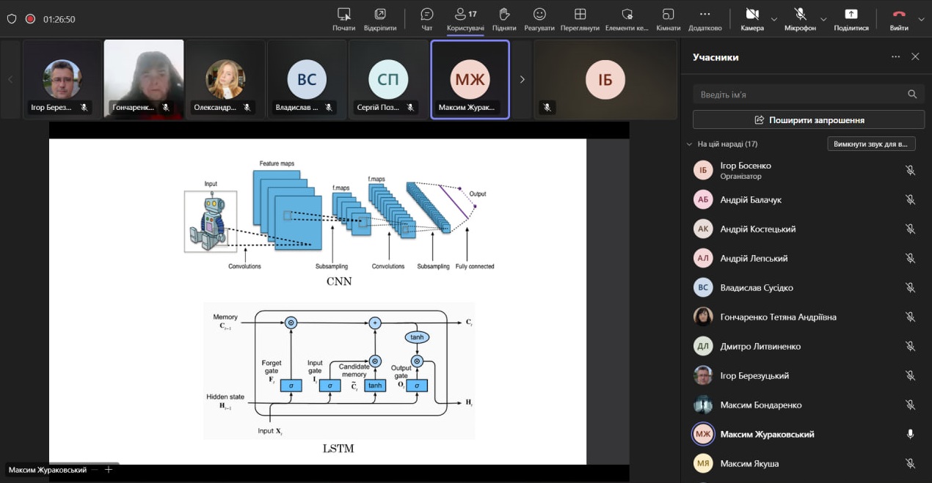Open the microphone options dropdown arrow

(823, 19)
